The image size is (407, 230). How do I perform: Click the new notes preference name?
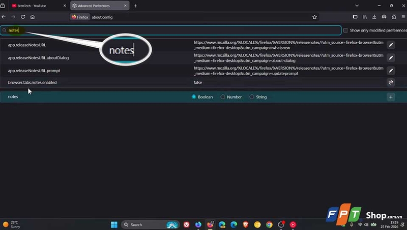[13, 97]
